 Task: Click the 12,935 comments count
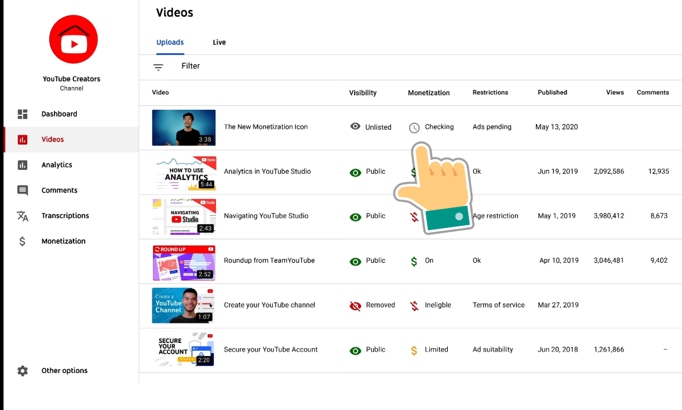tap(658, 171)
